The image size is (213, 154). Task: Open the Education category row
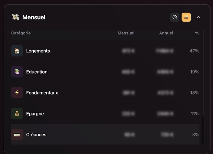105,72
